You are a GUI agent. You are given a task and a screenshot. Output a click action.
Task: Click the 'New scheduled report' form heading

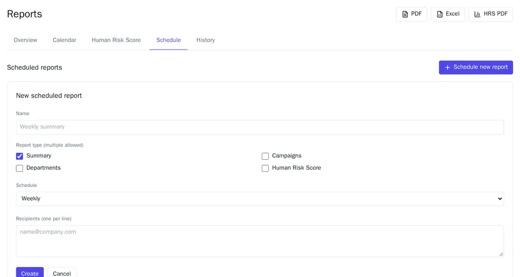[49, 95]
